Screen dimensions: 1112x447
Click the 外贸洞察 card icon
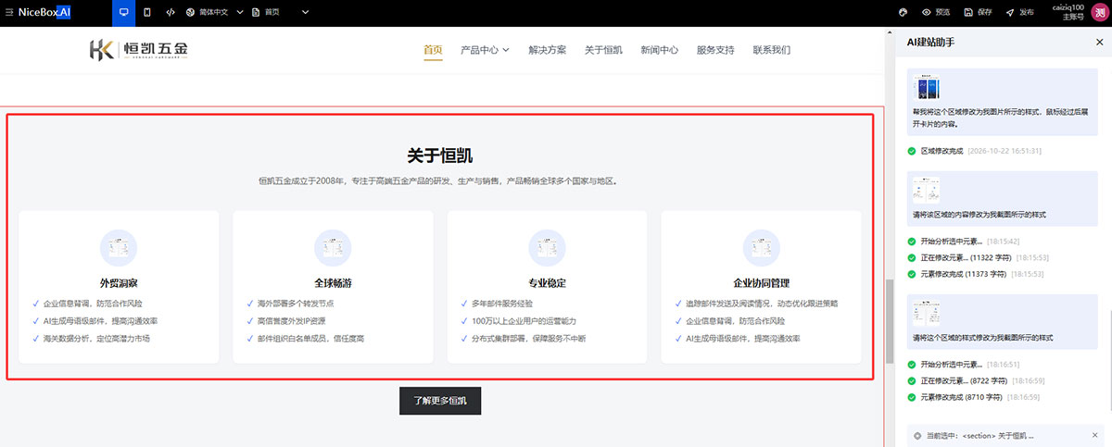click(x=119, y=248)
